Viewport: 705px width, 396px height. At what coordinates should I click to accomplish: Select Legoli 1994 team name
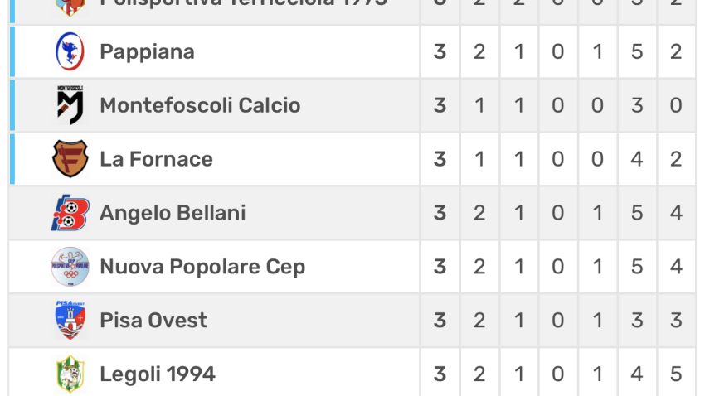point(158,374)
